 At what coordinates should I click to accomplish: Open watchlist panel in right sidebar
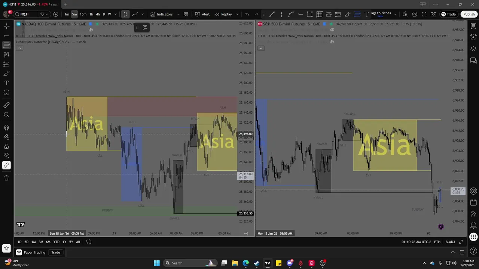tap(473, 26)
